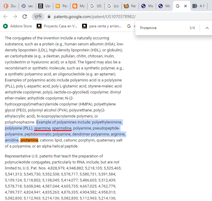The width and height of the screenshot is (212, 201).
Task: Click the browser back arrow
Action: tap(5, 17)
